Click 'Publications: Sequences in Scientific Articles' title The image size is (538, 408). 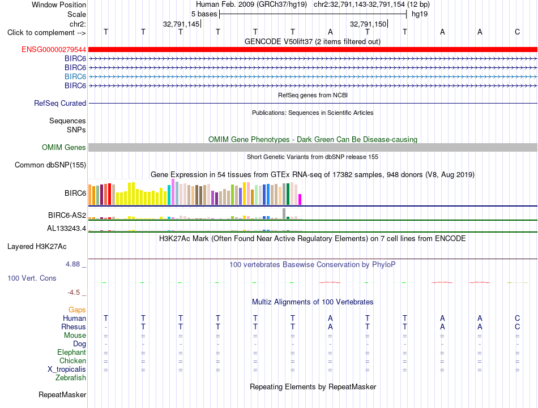pos(313,113)
